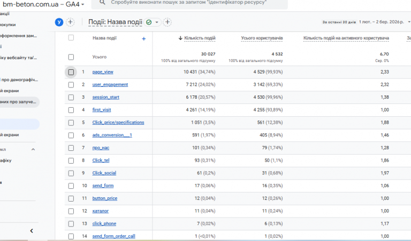
Task: Click the total events value 30 027
Action: [x=208, y=54]
